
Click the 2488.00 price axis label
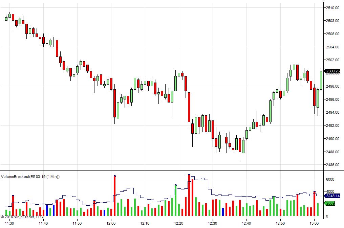[332, 152]
